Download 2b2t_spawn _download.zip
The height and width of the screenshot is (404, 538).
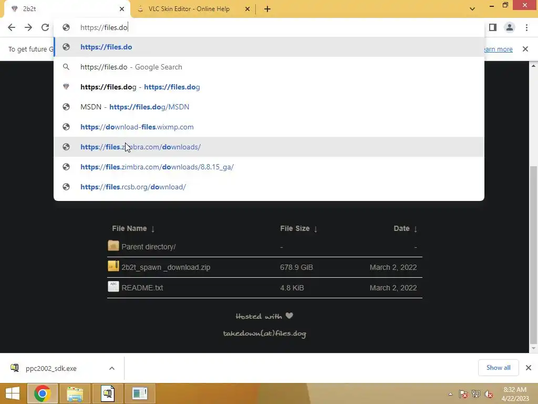click(165, 267)
